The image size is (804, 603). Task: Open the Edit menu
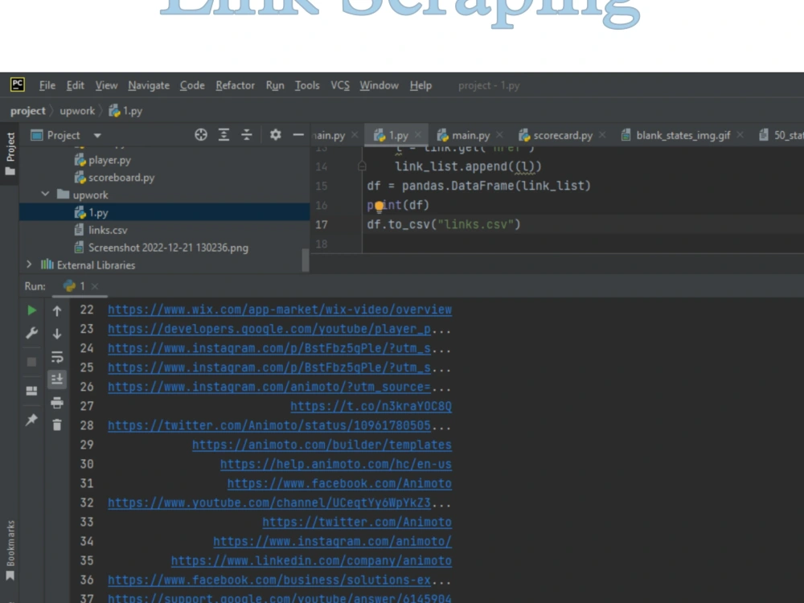pyautogui.click(x=76, y=86)
